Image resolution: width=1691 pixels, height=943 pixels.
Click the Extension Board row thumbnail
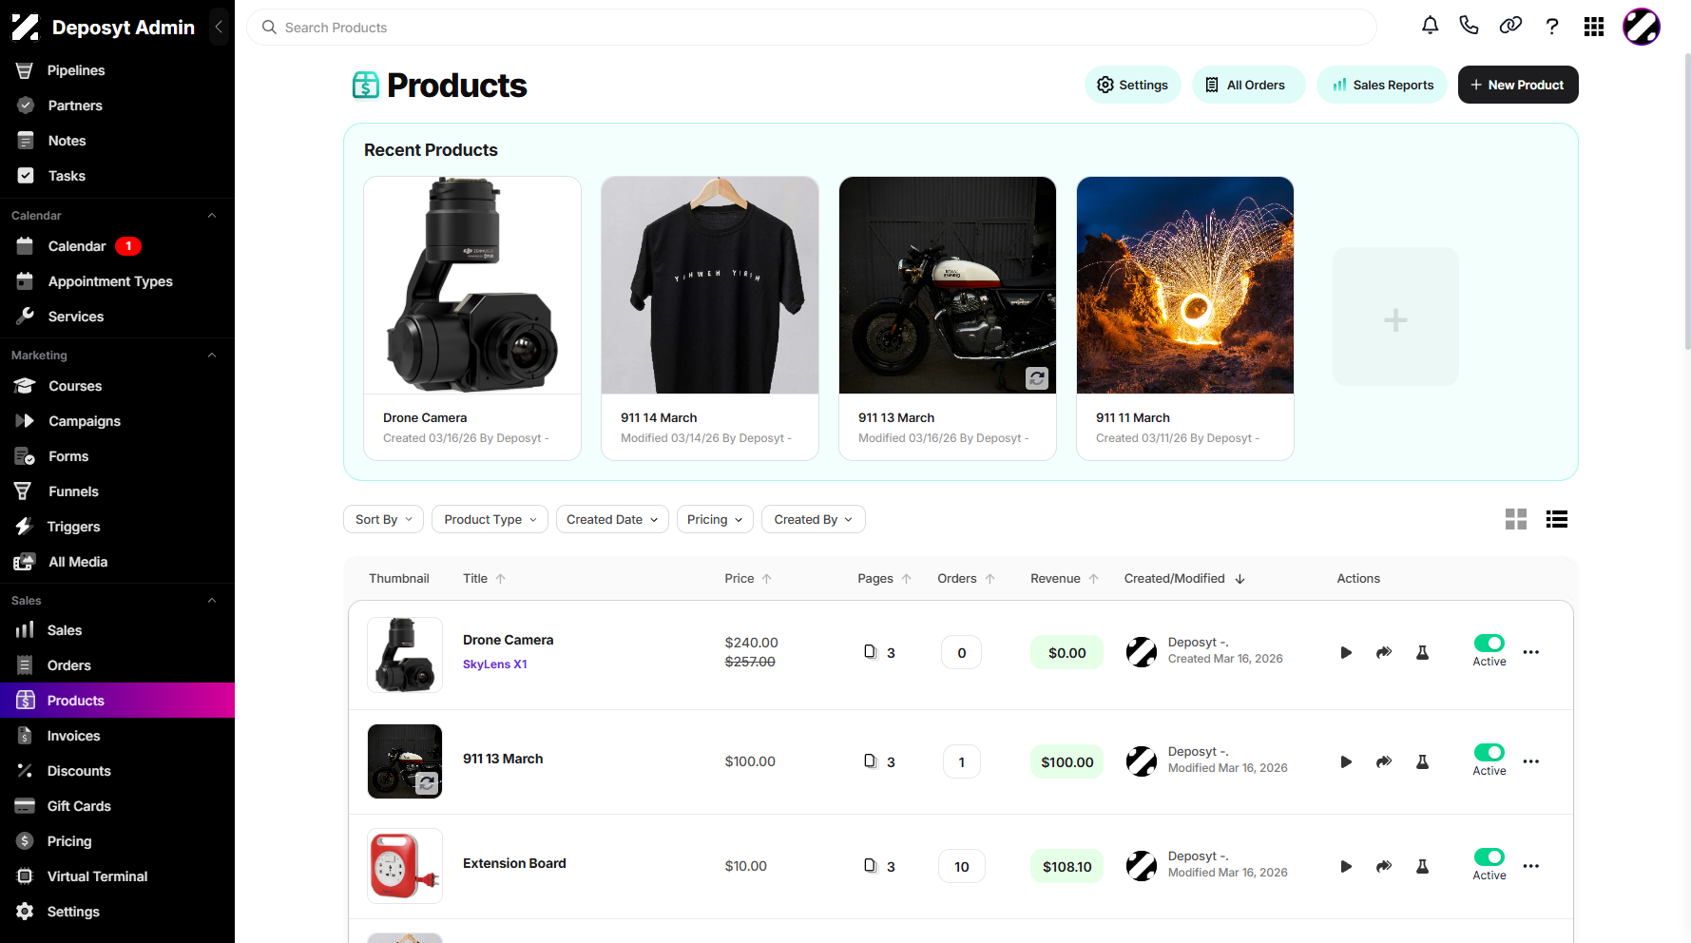coord(405,866)
